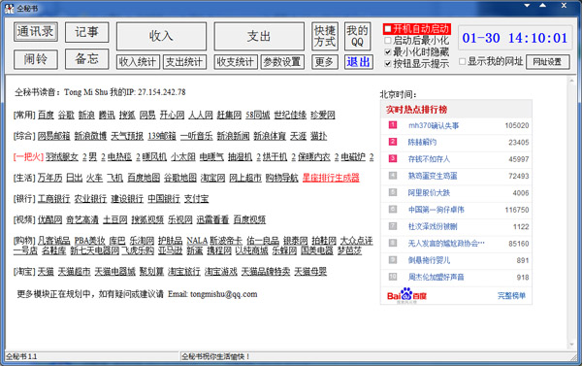Uncheck 最小化时隐藏 checkbox

[388, 51]
